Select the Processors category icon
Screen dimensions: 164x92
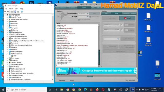coord(10,60)
